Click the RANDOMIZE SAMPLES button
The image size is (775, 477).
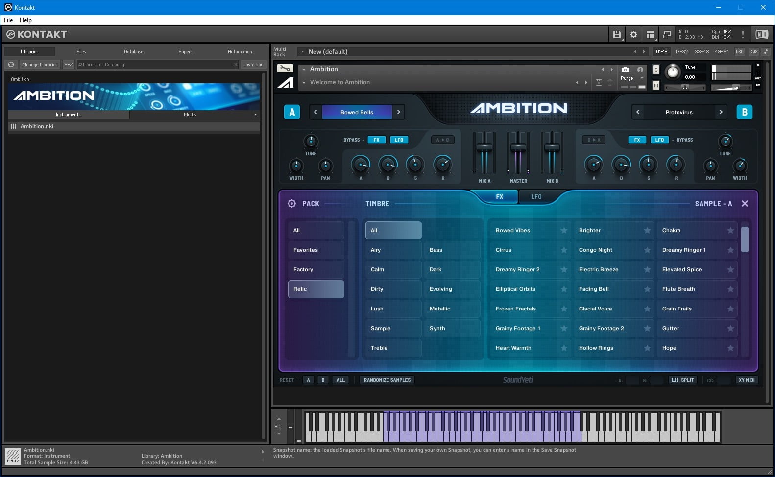387,380
